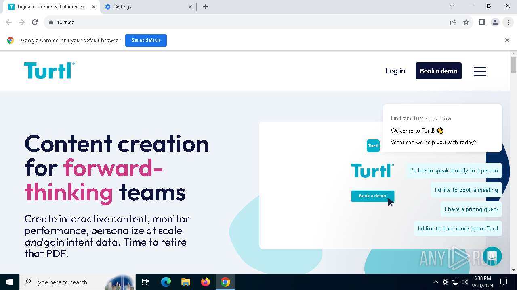
Task: Click the taskbar search box
Action: [77, 282]
